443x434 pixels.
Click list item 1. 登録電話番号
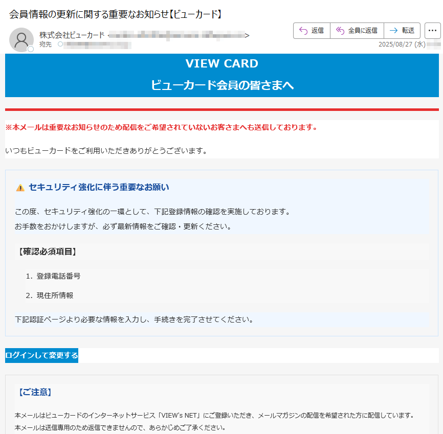[53, 276]
